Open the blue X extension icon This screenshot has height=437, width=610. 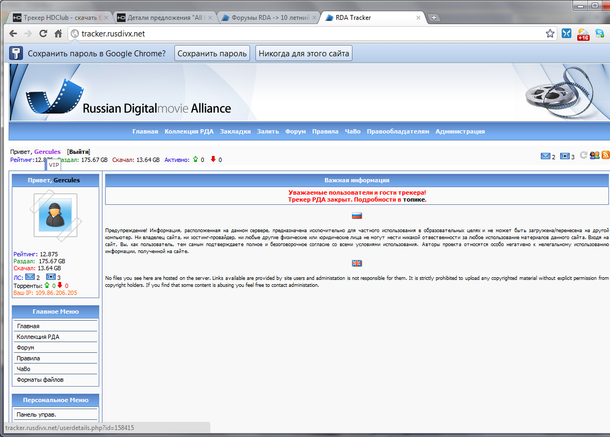pos(567,34)
